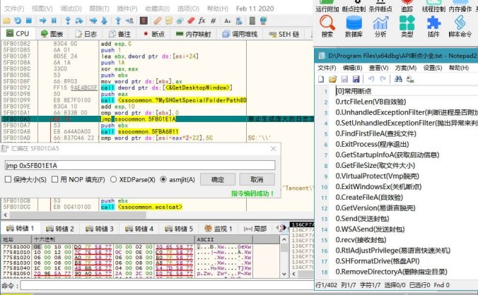Enable the 用 NOP 填充(F) checkbox
This screenshot has height=295, width=478.
tap(54, 179)
